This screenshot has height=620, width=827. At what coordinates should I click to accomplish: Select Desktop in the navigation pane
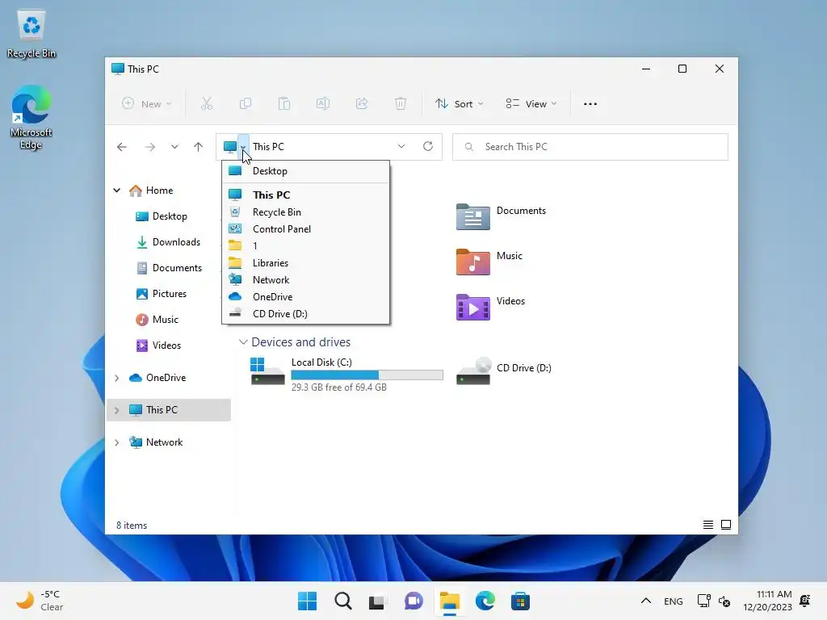(x=168, y=216)
